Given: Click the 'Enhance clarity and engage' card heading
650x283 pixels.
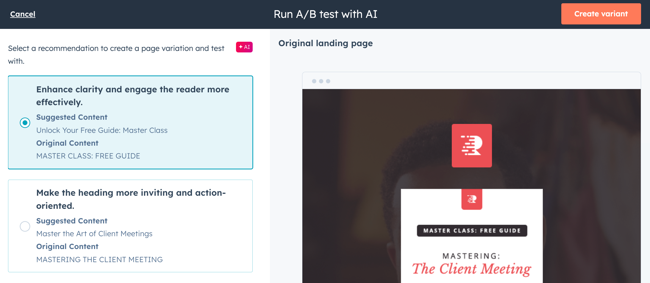Looking at the screenshot, I should pyautogui.click(x=133, y=96).
